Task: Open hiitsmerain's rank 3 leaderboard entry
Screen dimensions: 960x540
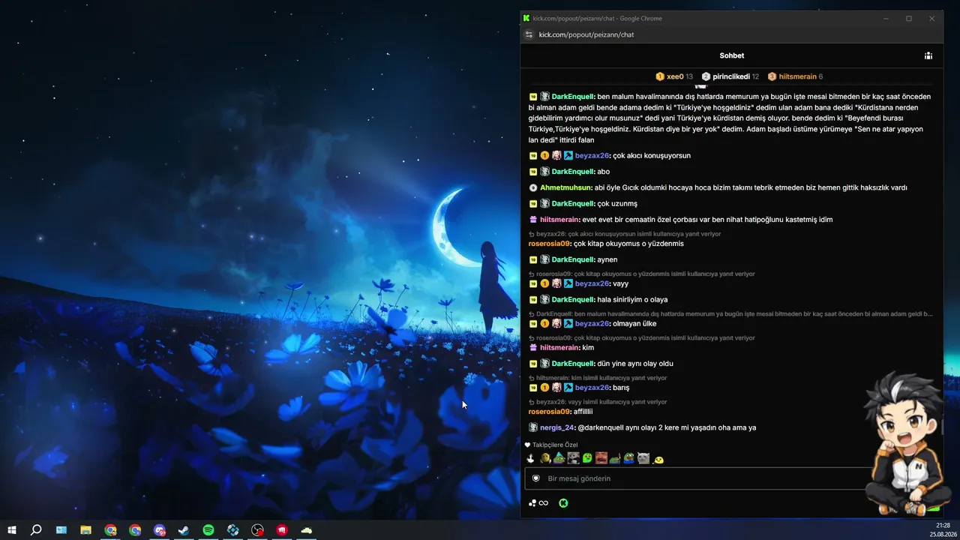Action: tap(794, 76)
